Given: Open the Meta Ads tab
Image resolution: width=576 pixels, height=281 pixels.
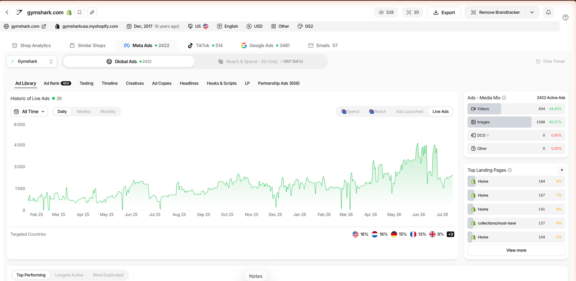Looking at the screenshot, I should (x=147, y=46).
